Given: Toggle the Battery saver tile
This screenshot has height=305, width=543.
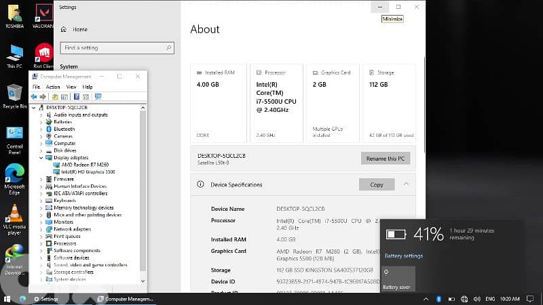Looking at the screenshot, I should (x=396, y=278).
